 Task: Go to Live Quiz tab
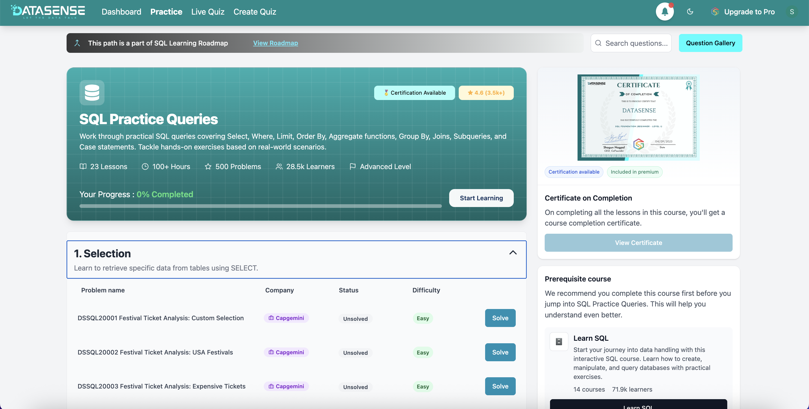tap(208, 12)
